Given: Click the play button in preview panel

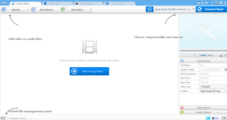Looking at the screenshot, I should [182, 55].
